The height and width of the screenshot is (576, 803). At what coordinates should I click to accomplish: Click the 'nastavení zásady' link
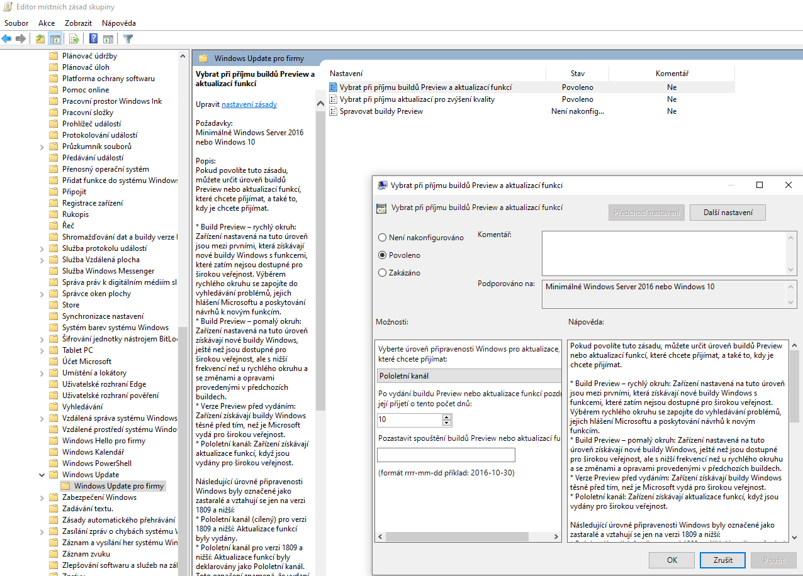click(249, 104)
